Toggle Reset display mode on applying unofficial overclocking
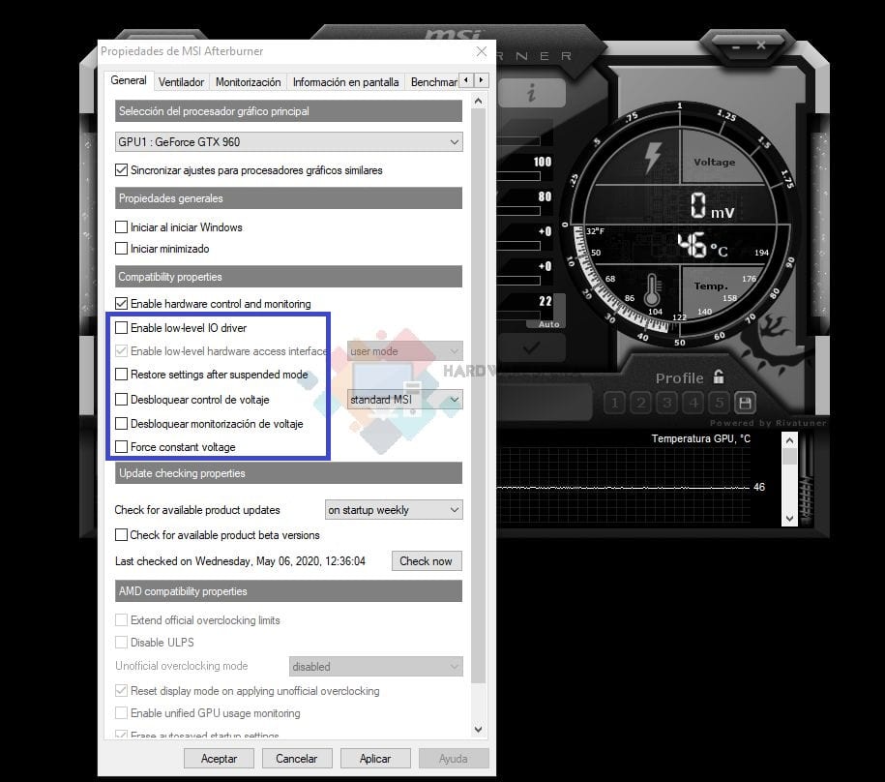The image size is (885, 782). pos(121,690)
